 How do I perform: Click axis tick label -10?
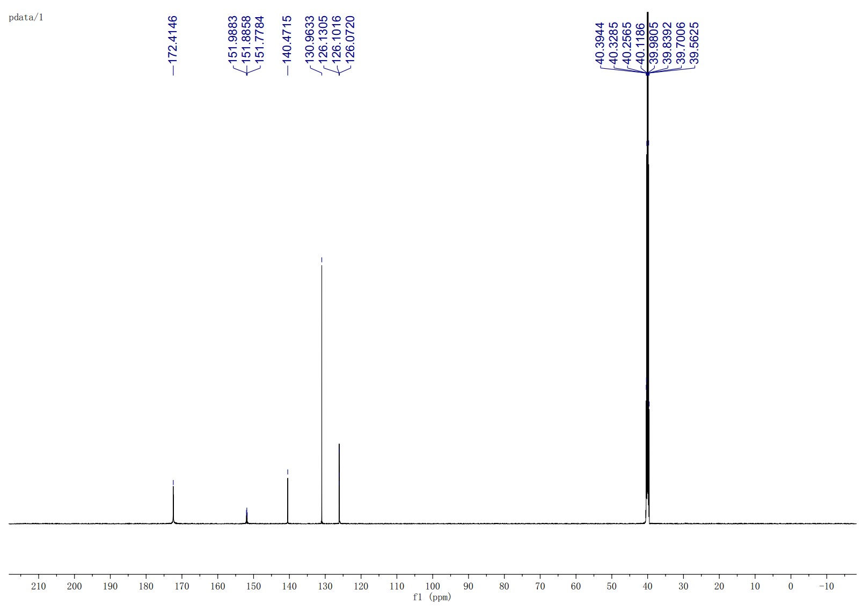pos(827,586)
